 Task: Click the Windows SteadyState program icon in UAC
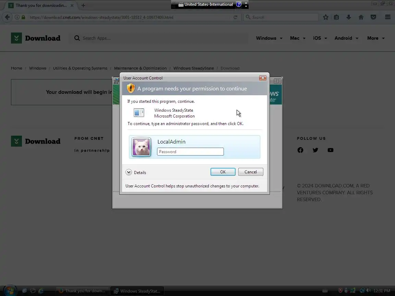[x=139, y=112]
